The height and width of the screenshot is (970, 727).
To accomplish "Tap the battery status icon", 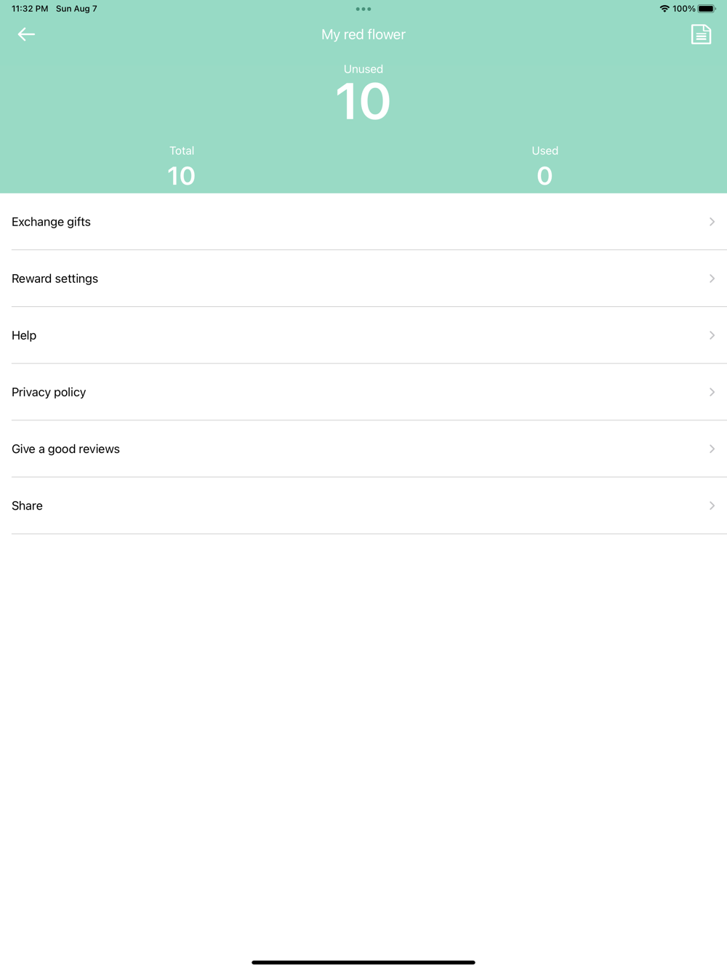I will (x=707, y=9).
